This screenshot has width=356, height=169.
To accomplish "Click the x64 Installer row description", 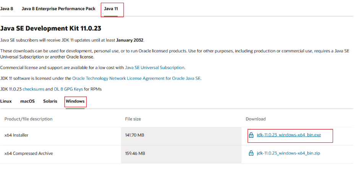I will coord(16,135).
